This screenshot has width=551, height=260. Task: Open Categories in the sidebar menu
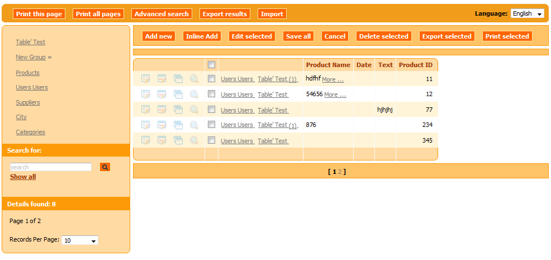pos(31,132)
